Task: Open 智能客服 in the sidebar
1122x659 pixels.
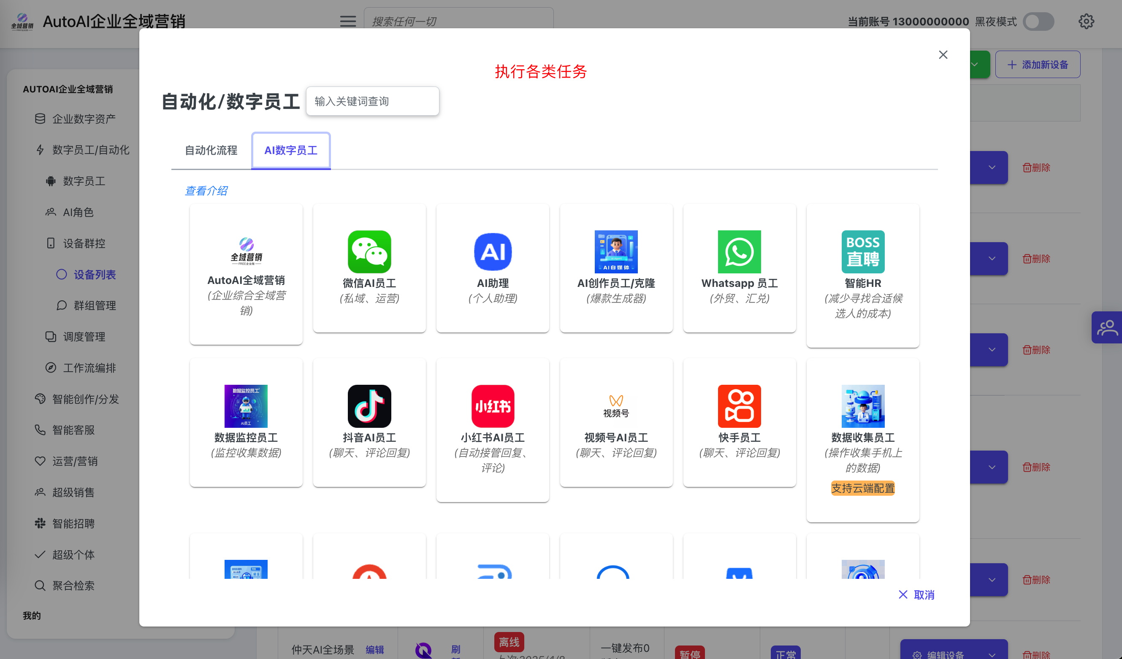Action: (x=65, y=430)
